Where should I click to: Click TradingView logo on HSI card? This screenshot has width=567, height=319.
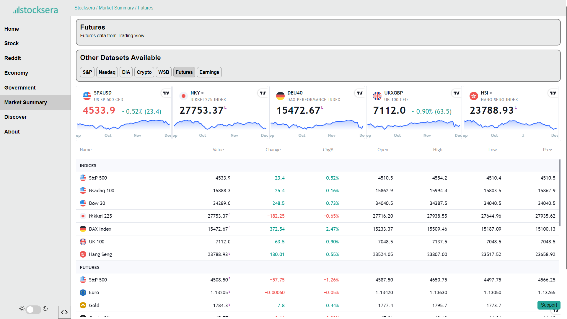point(553,93)
